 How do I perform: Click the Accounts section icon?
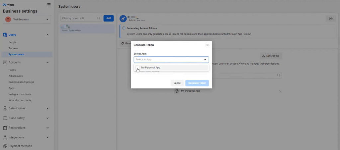coord(5,63)
